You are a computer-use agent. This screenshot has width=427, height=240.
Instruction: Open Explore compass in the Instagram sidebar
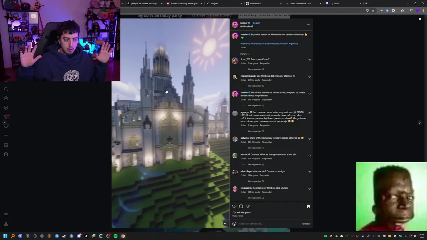[6, 98]
